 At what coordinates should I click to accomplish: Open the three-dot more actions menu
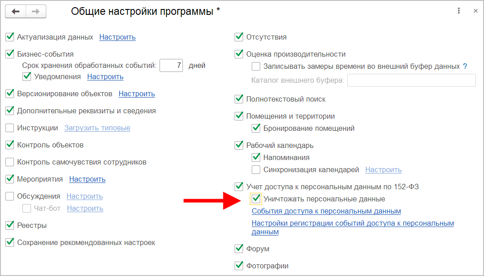point(459,11)
